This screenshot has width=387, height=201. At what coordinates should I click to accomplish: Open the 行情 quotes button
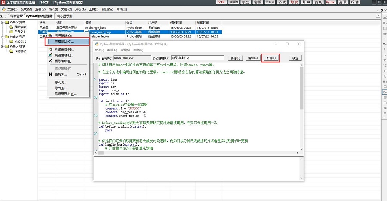[355, 2]
